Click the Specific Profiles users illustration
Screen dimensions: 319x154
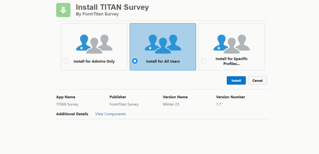232,44
